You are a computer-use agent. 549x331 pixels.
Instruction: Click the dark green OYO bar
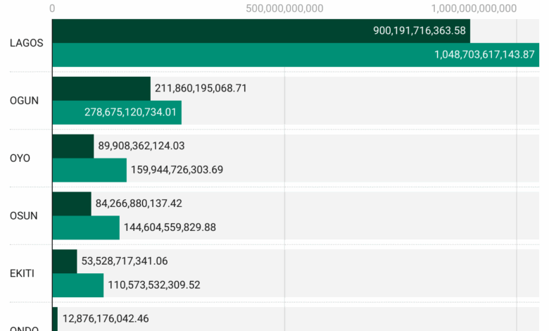pos(73,146)
